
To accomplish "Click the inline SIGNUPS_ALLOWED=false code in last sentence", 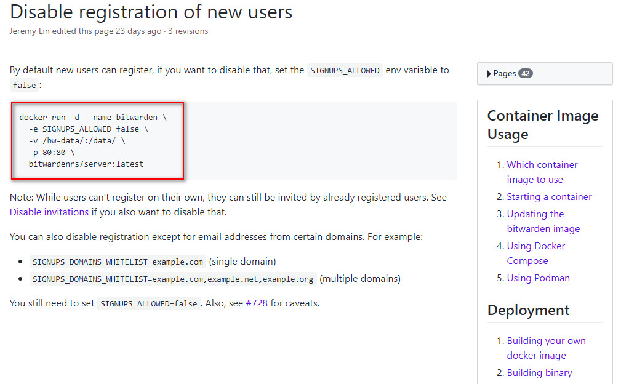I will [149, 303].
